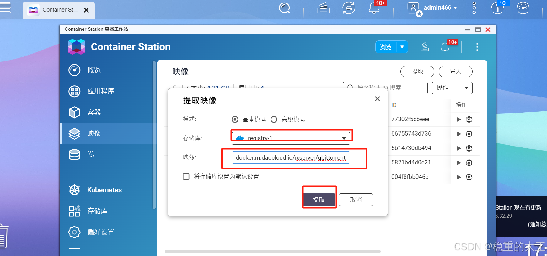Viewport: 547px width, 256px height.
Task: Open Container Station background tasks layers icon
Action: (425, 47)
